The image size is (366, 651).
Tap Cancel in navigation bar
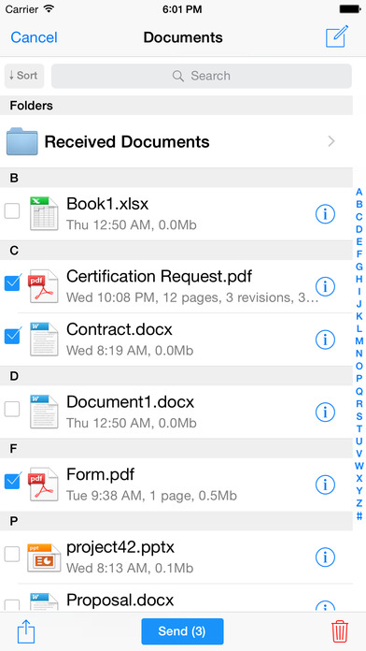pos(34,37)
